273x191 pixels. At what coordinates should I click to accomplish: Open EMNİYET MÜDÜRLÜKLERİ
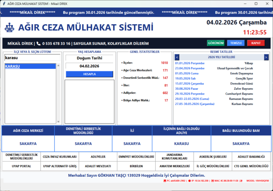coord(136,156)
